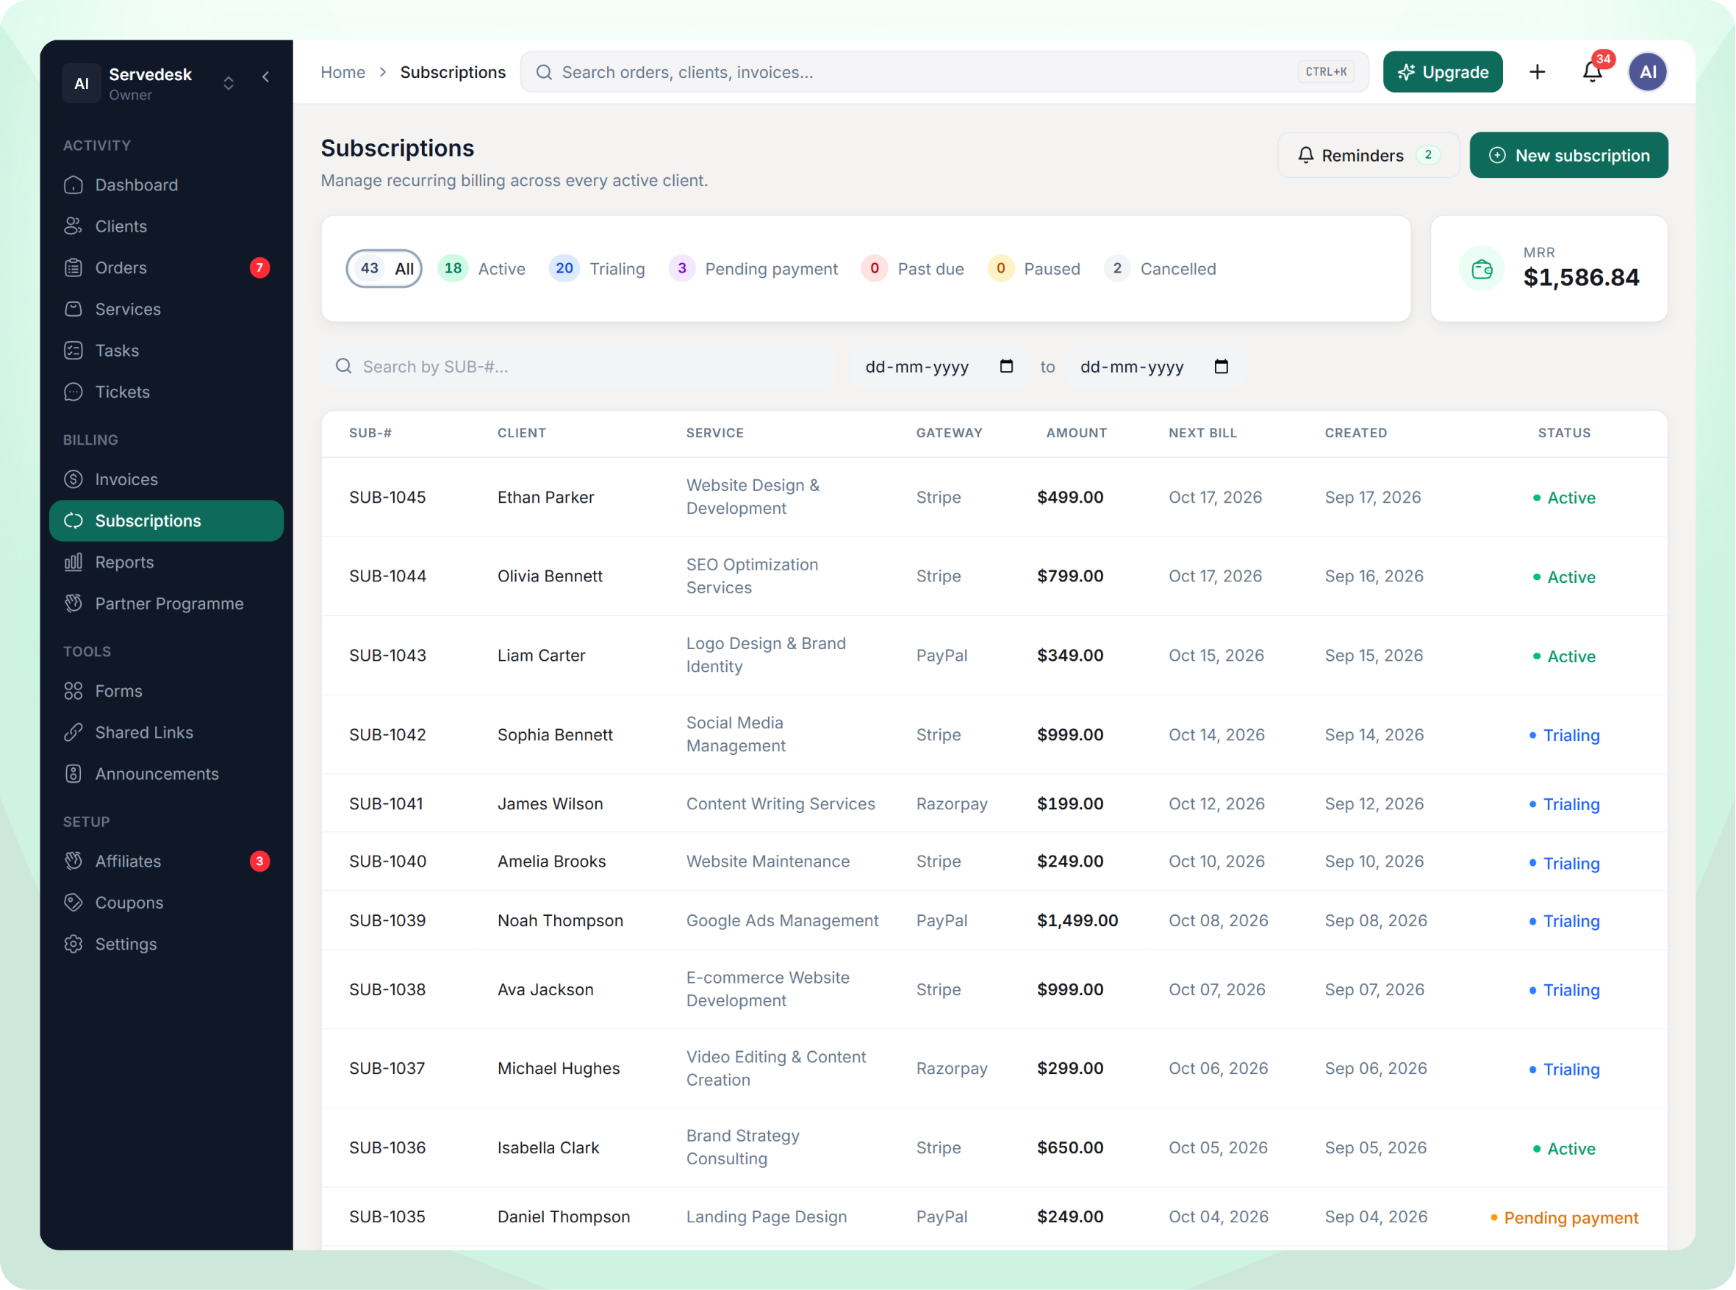Expand the Servedesk workspace switcher
Image resolution: width=1736 pixels, height=1290 pixels.
pyautogui.click(x=229, y=83)
